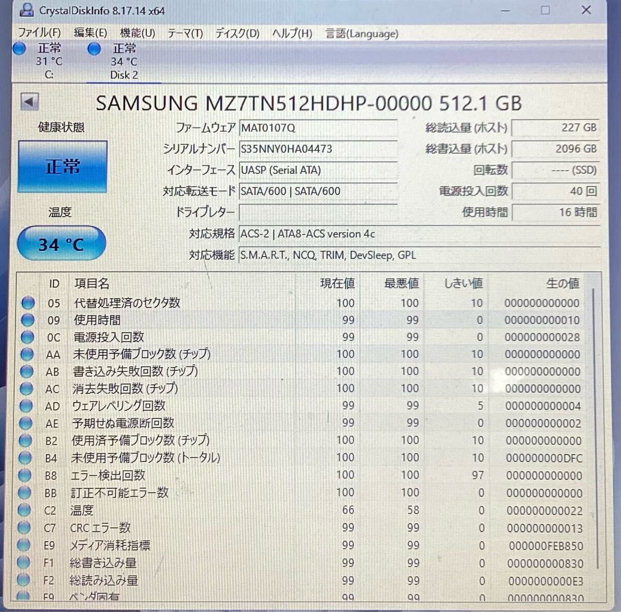Click status icon for row 05 代替処理済のセクタ数

tap(28, 303)
